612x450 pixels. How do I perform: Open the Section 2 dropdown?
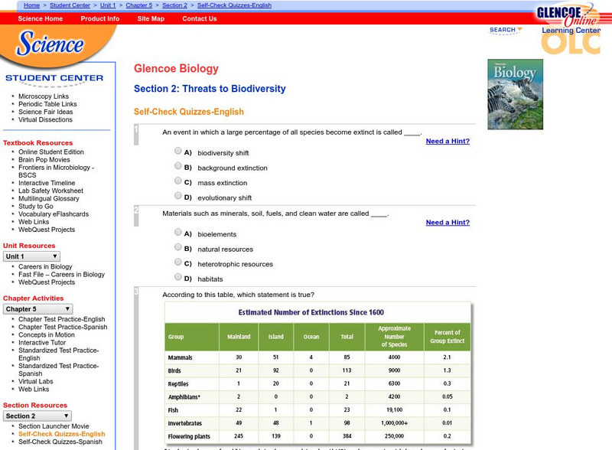tap(37, 416)
